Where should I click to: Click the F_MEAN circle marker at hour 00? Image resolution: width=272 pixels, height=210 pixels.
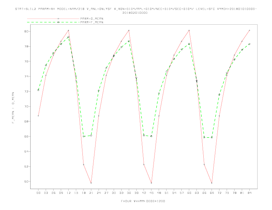[38, 90]
